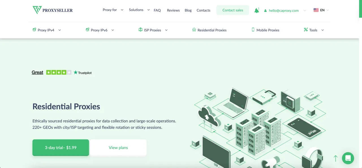This screenshot has width=362, height=168.
Task: Click the View plans button
Action: [118, 147]
